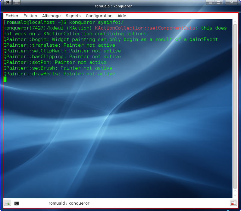Click the '[romuald@localhost ~]$' prompt
The image size is (241, 211).
pos(35,22)
